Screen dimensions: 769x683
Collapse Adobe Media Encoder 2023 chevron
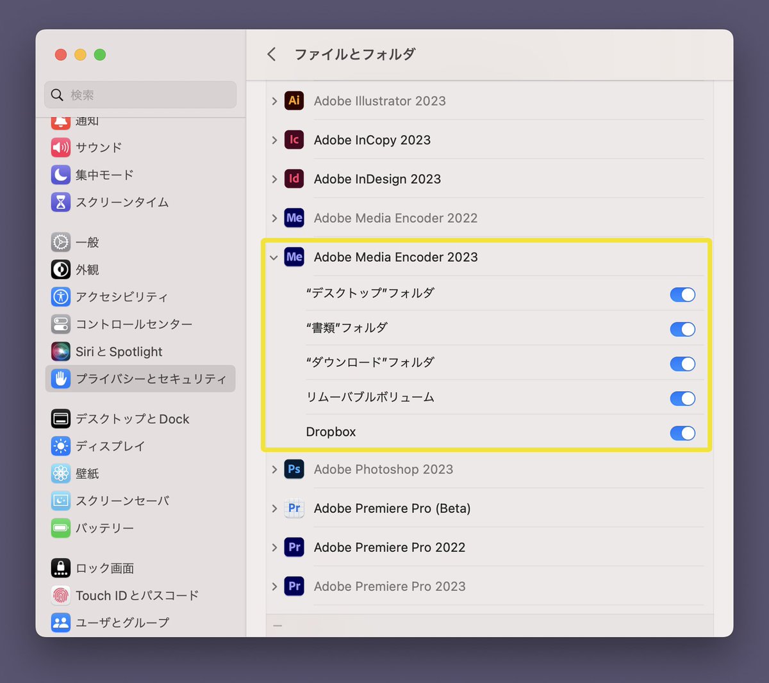[x=274, y=257]
